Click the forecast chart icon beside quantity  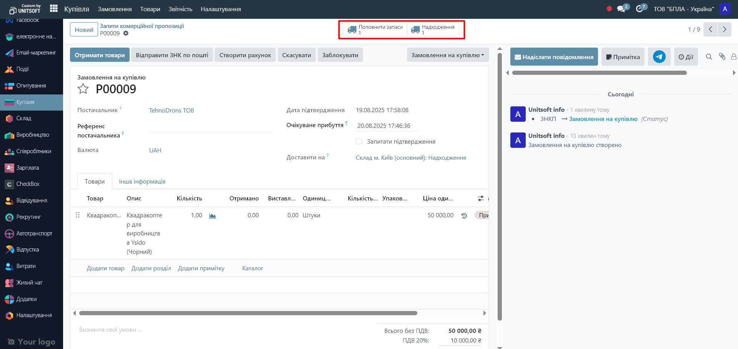(x=212, y=216)
